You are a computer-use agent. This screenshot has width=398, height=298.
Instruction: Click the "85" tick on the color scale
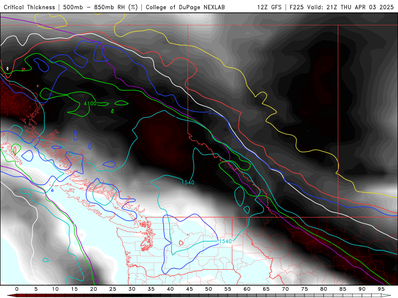click(x=343, y=289)
